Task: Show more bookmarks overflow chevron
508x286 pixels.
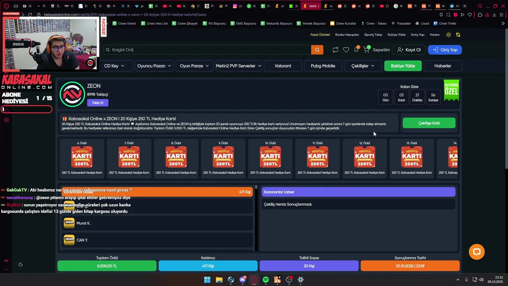Action: coord(503,23)
